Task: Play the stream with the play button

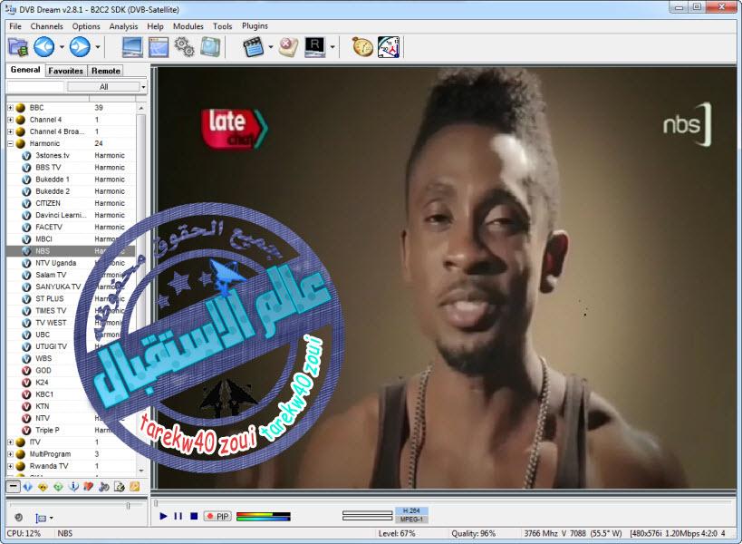Action: point(163,516)
